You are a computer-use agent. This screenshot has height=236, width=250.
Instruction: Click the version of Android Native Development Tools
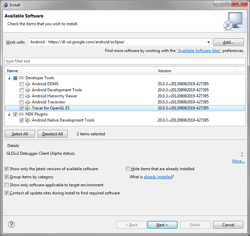pyautogui.click(x=183, y=120)
